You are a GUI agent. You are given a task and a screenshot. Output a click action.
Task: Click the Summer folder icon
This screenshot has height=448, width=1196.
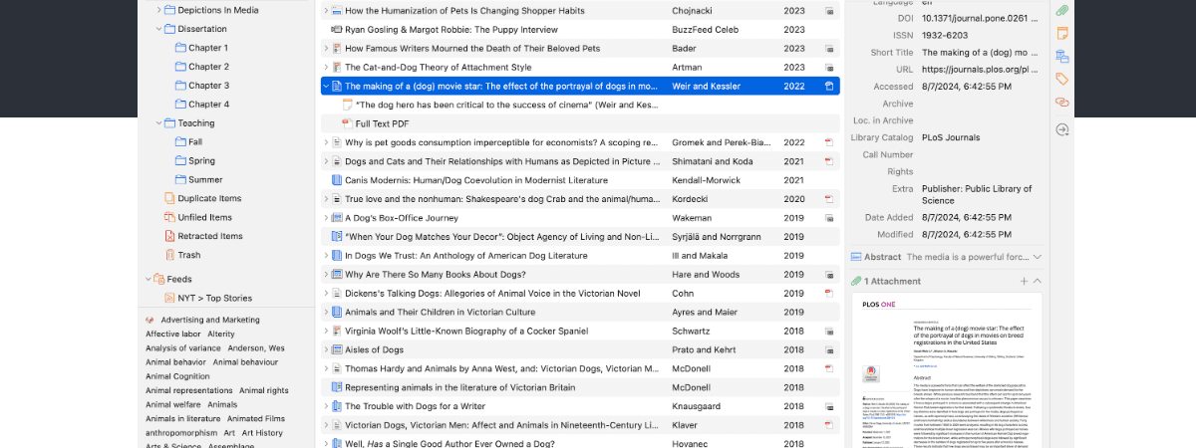(x=180, y=179)
